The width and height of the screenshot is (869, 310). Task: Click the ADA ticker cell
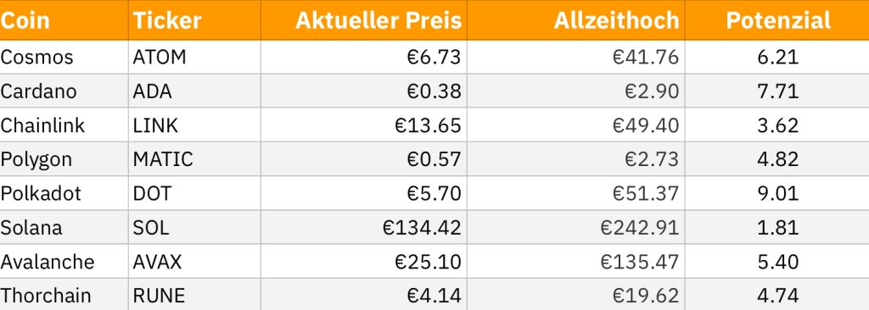coord(194,91)
